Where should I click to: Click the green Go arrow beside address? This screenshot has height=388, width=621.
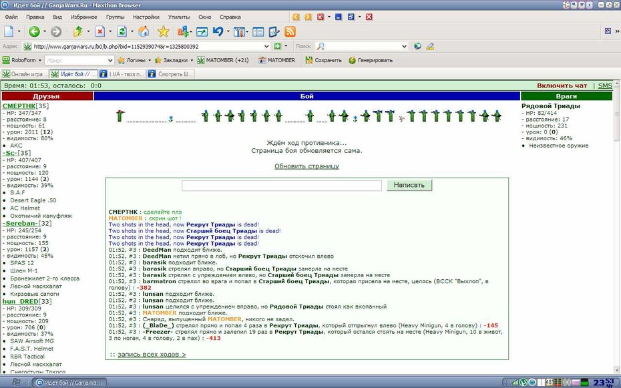(277, 46)
